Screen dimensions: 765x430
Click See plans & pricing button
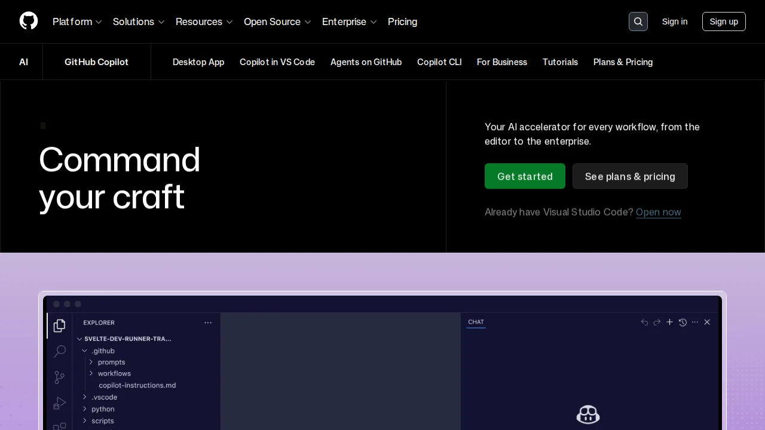(630, 176)
